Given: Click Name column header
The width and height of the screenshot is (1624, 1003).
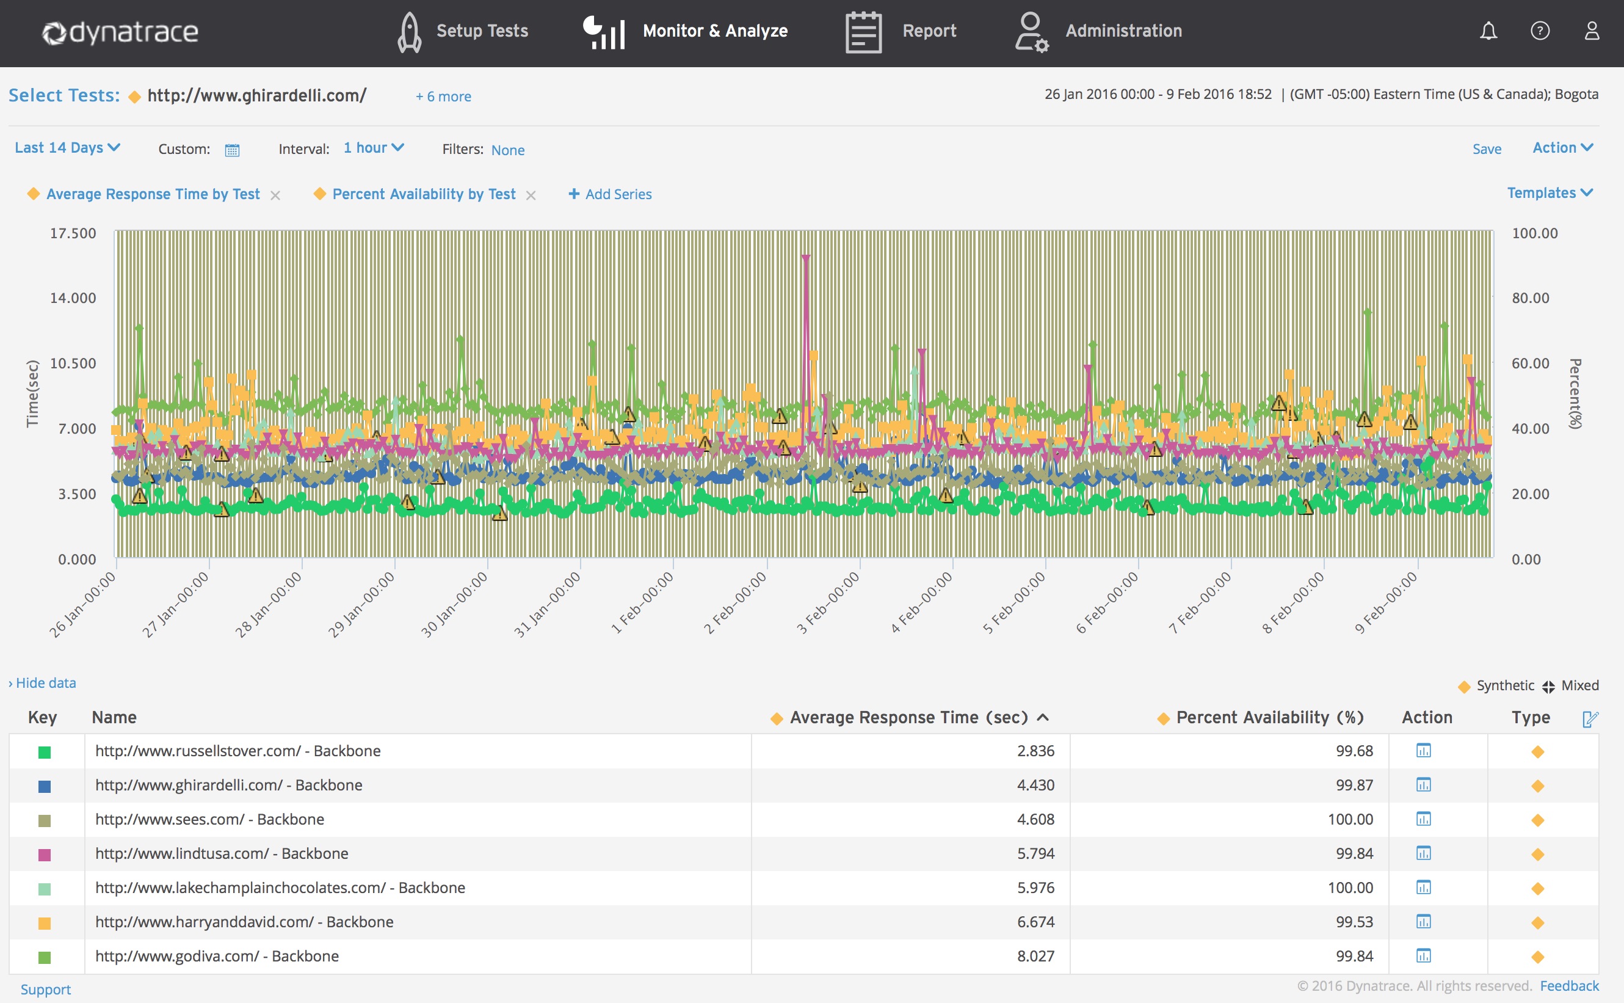Looking at the screenshot, I should 114,718.
